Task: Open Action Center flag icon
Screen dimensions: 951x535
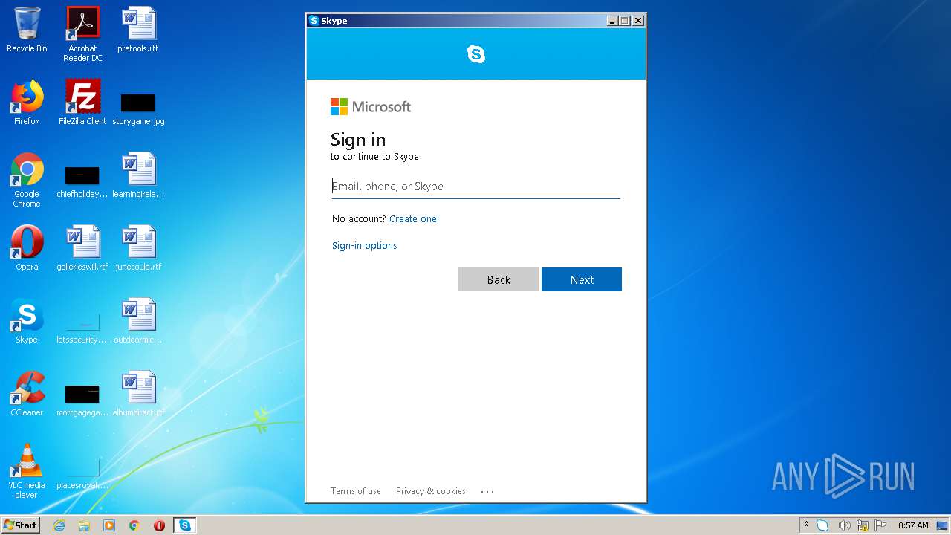Action: pyautogui.click(x=880, y=525)
